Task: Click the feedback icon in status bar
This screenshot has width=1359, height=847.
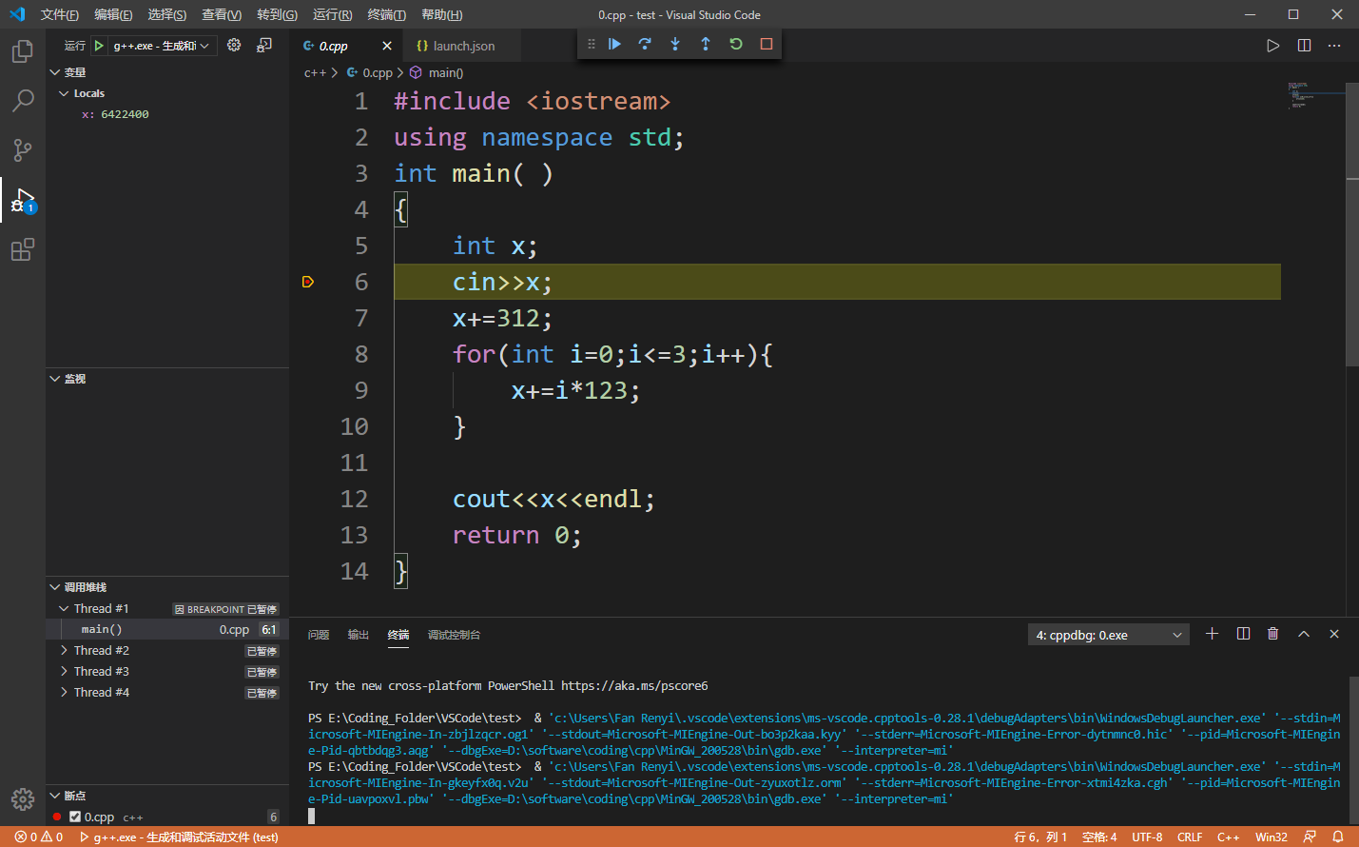Action: 1310,837
